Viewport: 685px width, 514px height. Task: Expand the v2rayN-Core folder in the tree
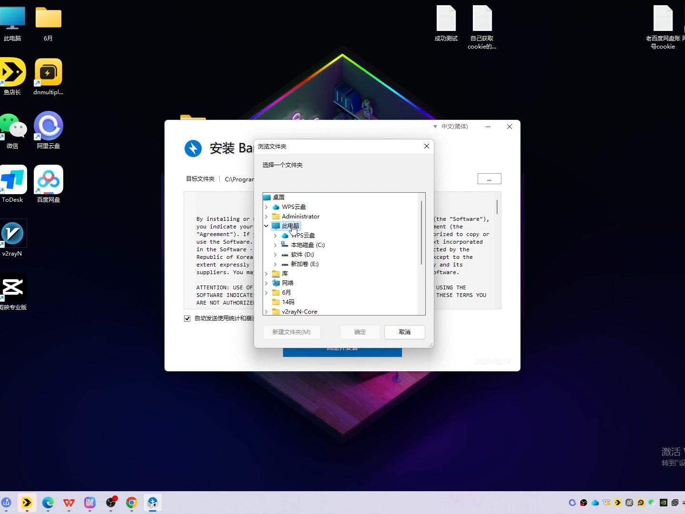click(x=266, y=312)
